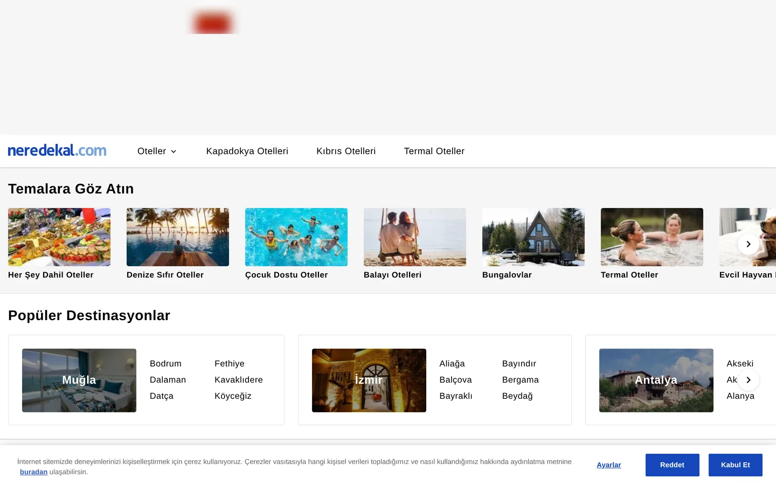Click the neredekal.com logo
The image size is (776, 485).
[x=57, y=150]
